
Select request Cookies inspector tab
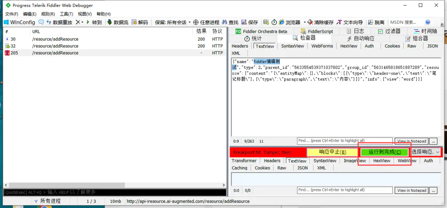coord(392,46)
